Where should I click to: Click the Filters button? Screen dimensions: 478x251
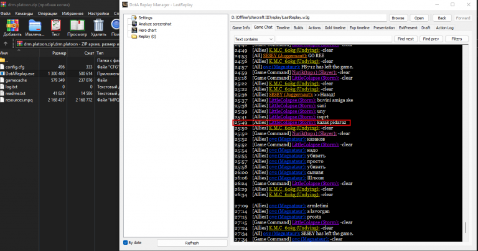pos(457,39)
